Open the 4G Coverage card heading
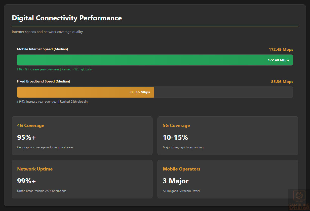This screenshot has width=310, height=211. 30,125
